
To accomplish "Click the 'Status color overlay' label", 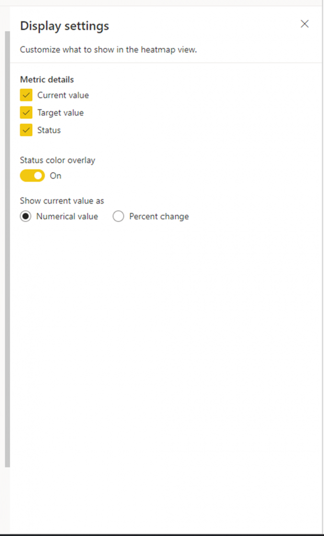I will [x=57, y=160].
